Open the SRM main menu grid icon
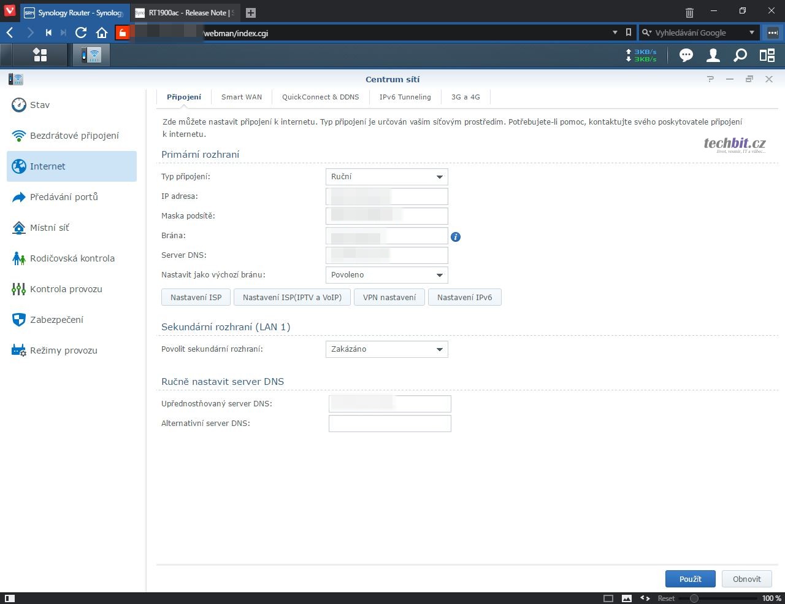 [40, 55]
